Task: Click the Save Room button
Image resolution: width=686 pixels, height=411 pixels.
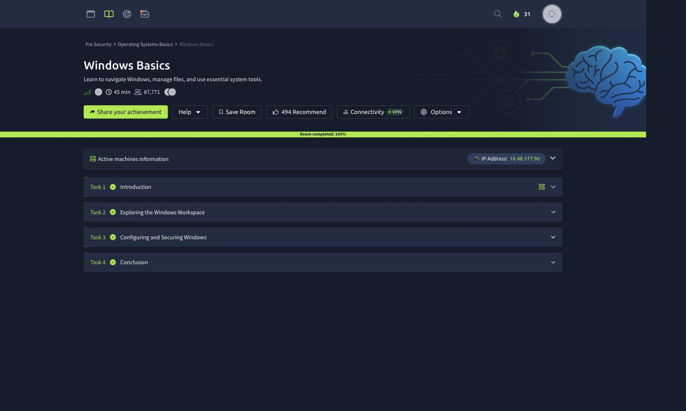Action: pyautogui.click(x=237, y=112)
